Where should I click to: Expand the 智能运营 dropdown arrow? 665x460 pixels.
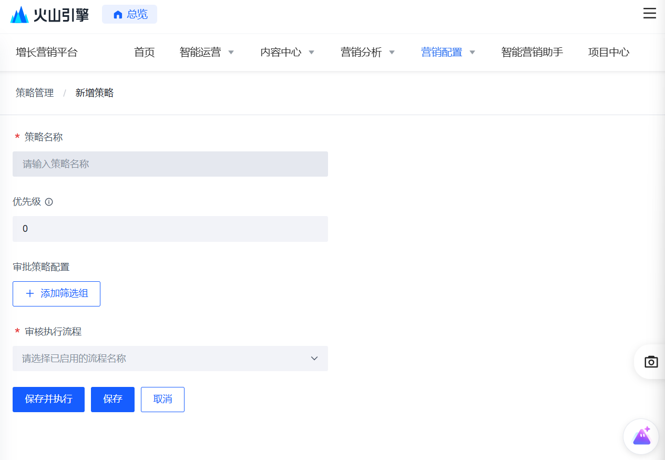(231, 53)
